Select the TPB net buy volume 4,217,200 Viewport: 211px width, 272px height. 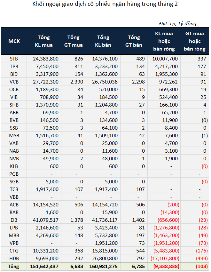pos(166,66)
